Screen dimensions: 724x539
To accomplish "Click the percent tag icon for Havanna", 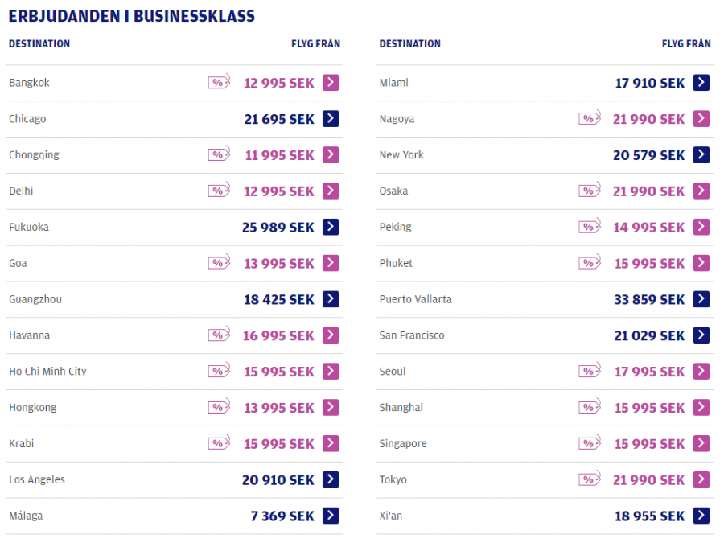I will coord(219,335).
